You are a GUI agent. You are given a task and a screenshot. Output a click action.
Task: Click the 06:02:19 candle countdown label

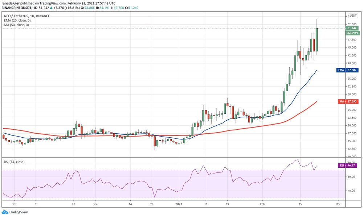[x=352, y=33]
